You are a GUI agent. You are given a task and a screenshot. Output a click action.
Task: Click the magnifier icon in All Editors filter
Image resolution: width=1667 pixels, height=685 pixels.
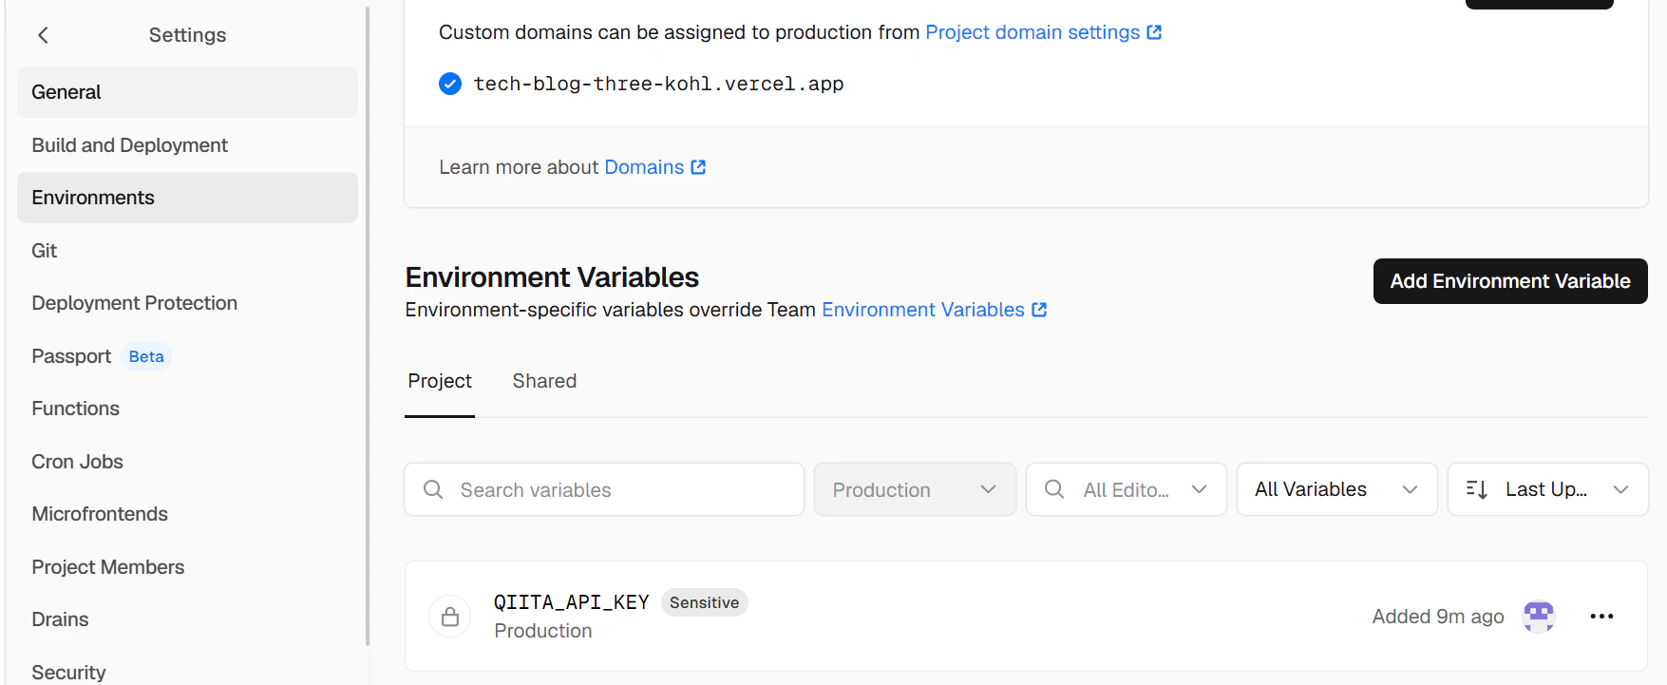click(x=1054, y=489)
